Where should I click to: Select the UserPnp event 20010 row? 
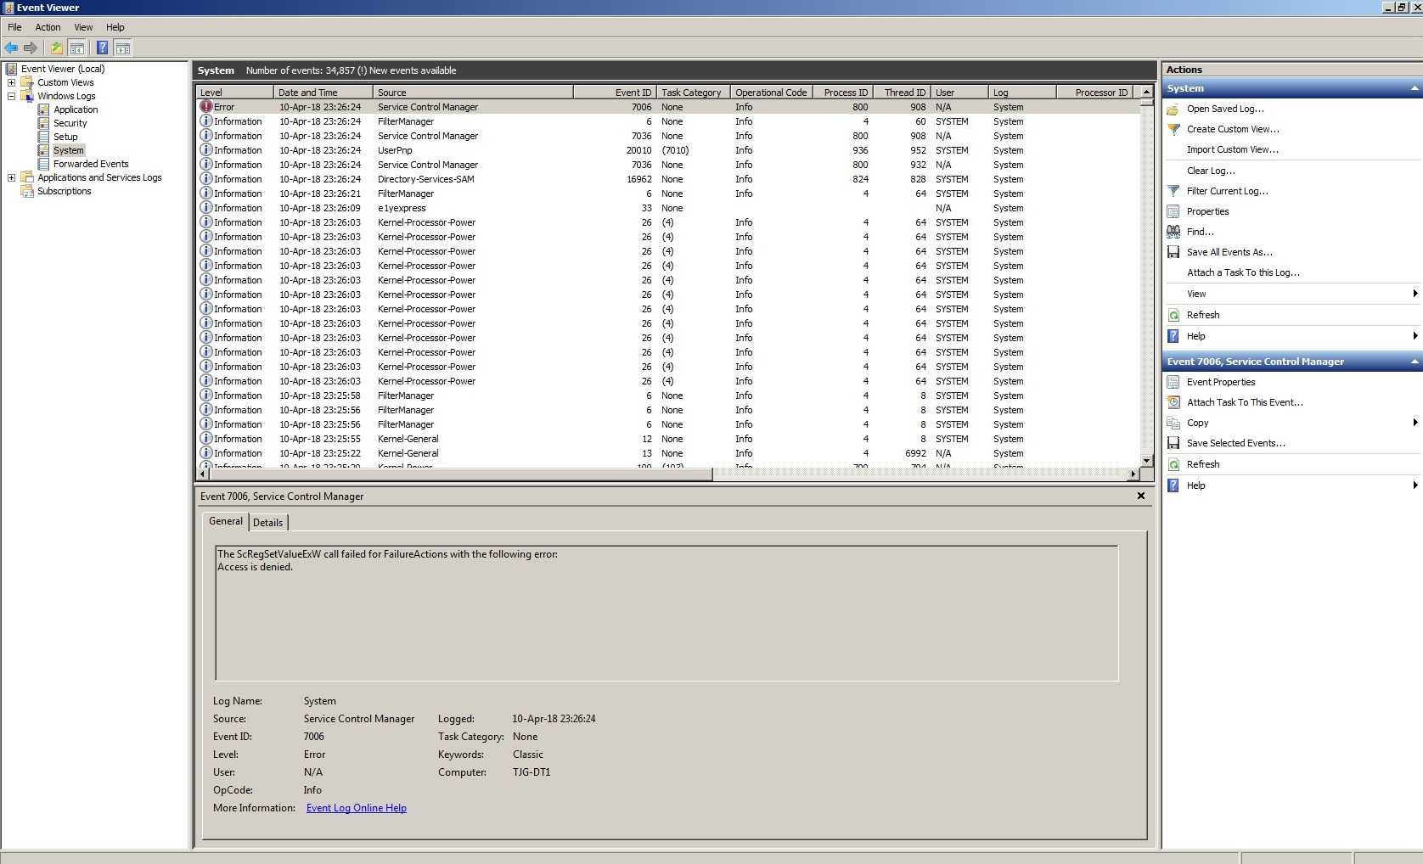coord(668,150)
